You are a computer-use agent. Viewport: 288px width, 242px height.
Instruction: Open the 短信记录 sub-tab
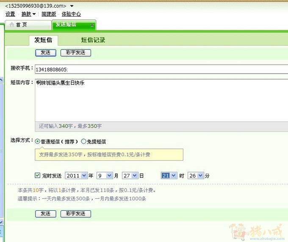(x=93, y=40)
